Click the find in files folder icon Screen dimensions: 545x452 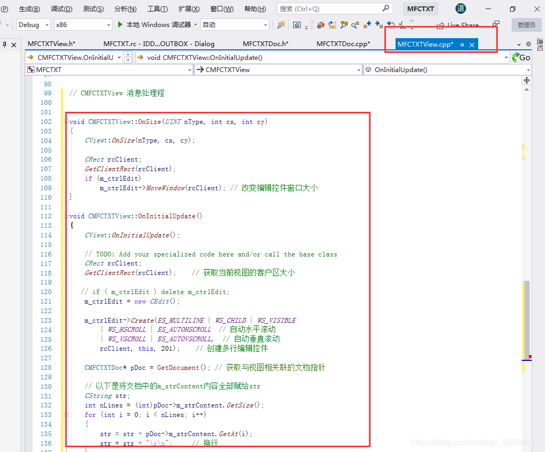[281, 25]
